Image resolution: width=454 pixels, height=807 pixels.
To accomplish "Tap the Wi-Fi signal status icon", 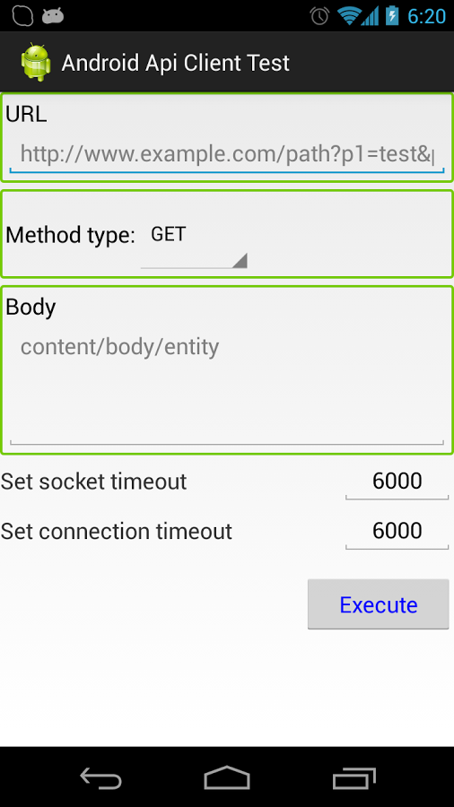I will (348, 16).
